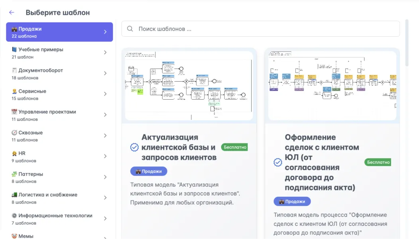
Task: Open the Актуализация клиентской базы template preview
Action: pyautogui.click(x=189, y=85)
